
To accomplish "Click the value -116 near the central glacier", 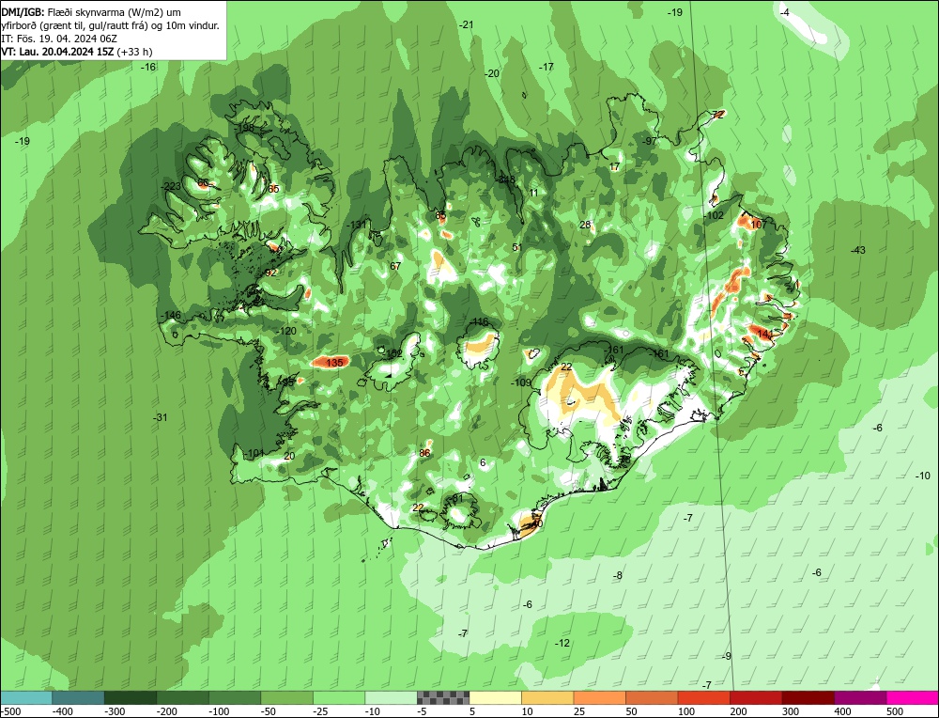I will pos(479,321).
